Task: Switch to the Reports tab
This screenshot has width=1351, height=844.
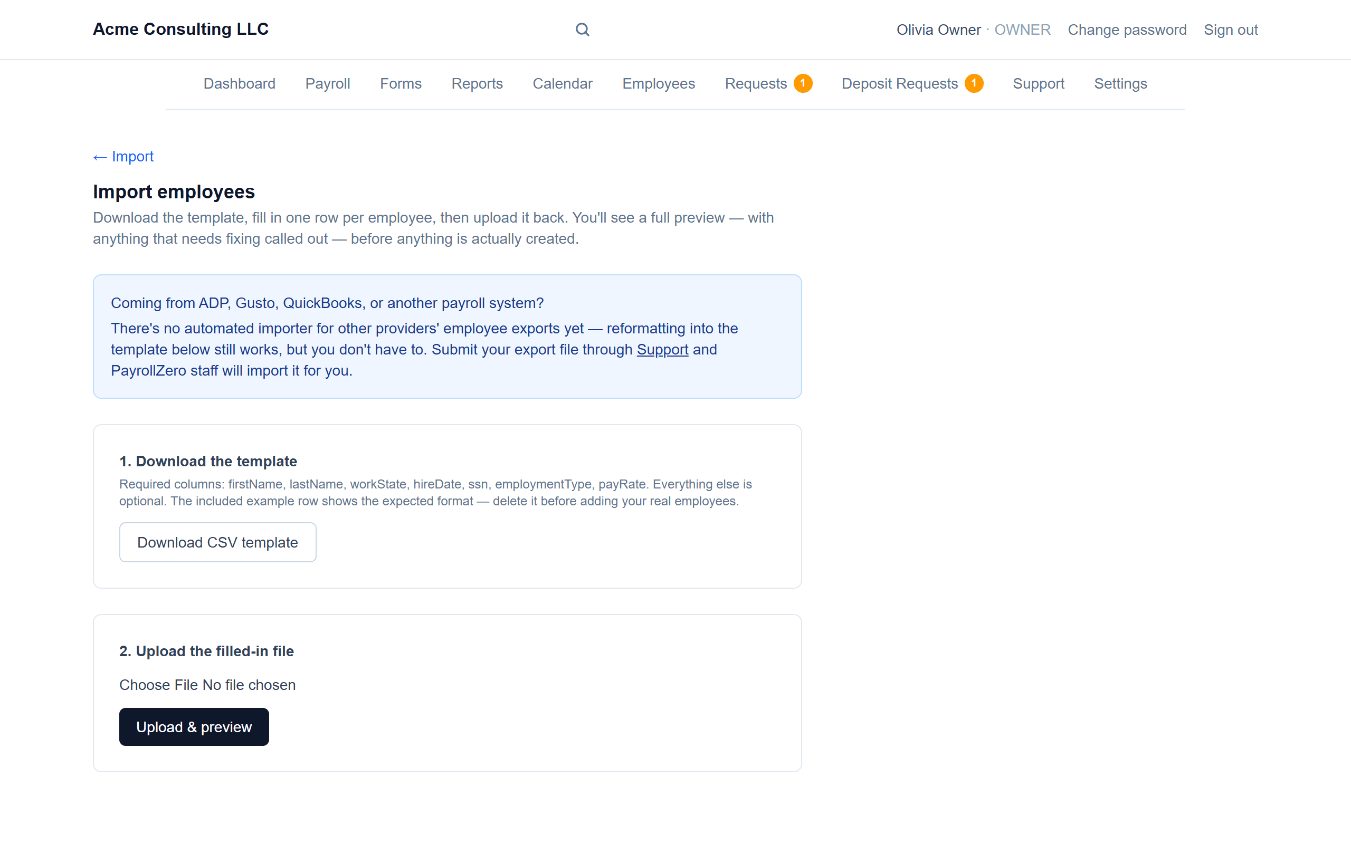Action: click(x=477, y=84)
